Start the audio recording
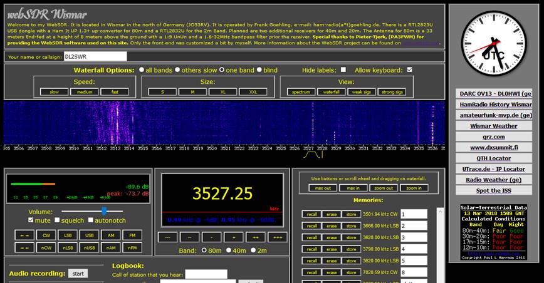The image size is (544, 283). click(x=78, y=274)
